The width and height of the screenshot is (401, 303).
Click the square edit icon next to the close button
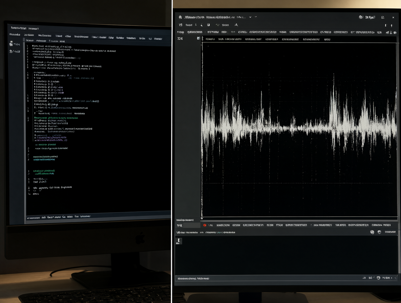click(x=383, y=17)
